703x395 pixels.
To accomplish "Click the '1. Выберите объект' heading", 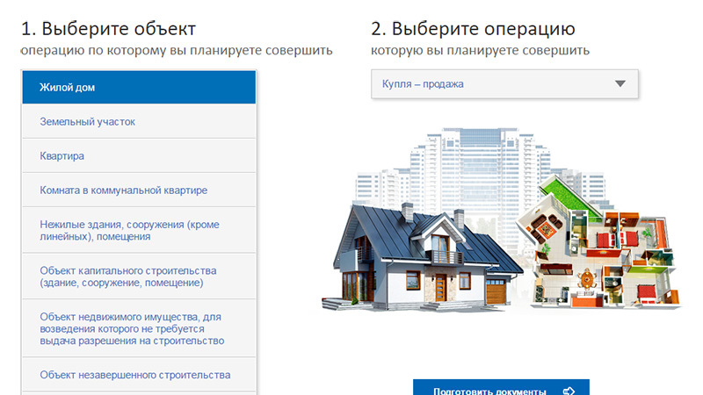I will [x=108, y=27].
